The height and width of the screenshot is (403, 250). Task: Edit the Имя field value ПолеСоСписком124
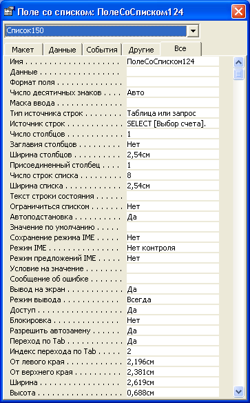point(173,61)
